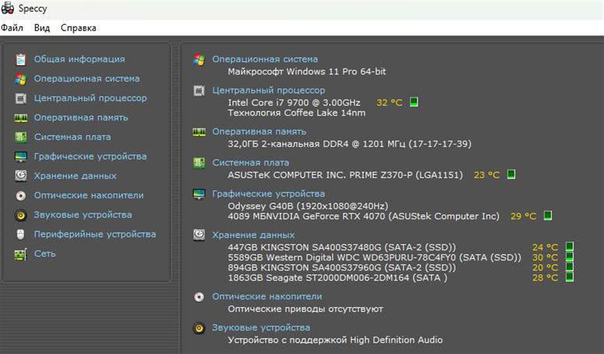The image size is (604, 354).
Task: Open the Вид menu
Action: point(42,28)
